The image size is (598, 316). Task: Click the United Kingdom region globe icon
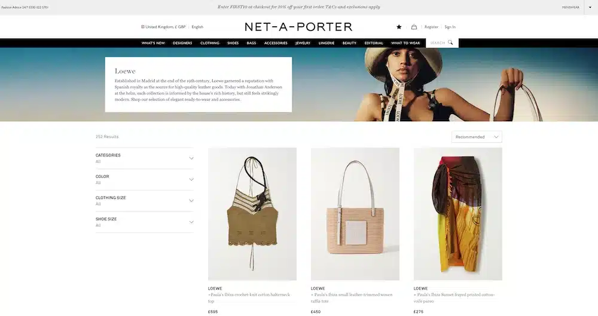[143, 27]
